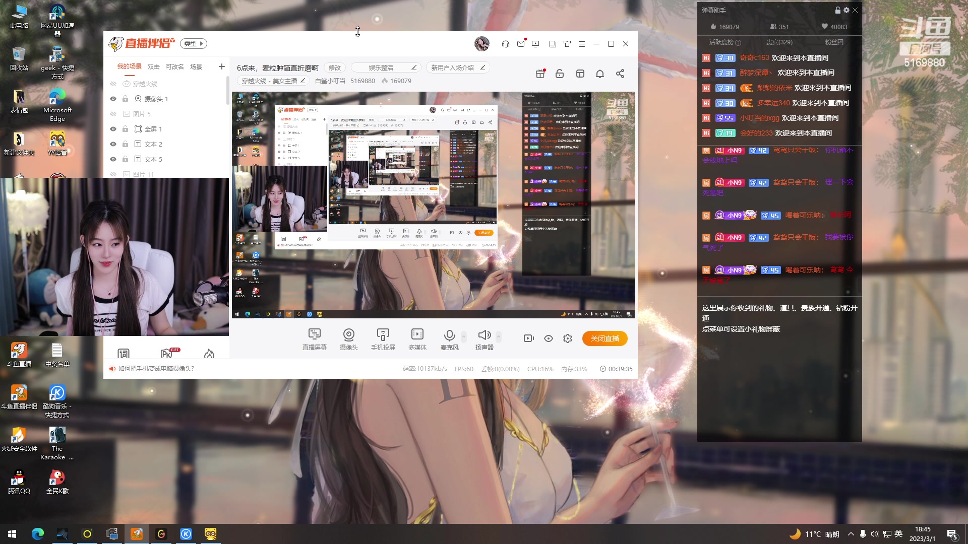The width and height of the screenshot is (968, 544).
Task: Select the 全屏 1 source row
Action: coord(166,129)
